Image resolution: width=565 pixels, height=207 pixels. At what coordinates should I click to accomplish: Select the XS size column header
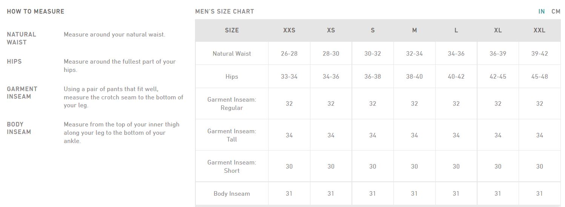tap(331, 30)
